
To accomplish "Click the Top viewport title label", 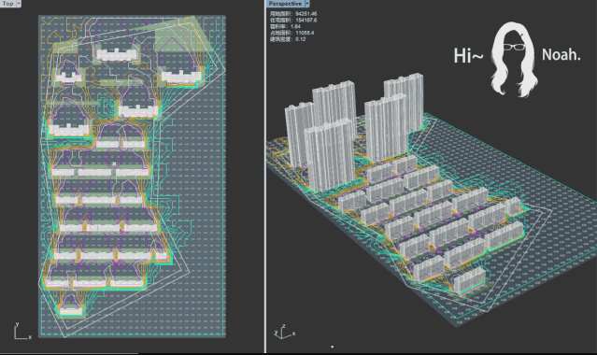I will 7,3.
